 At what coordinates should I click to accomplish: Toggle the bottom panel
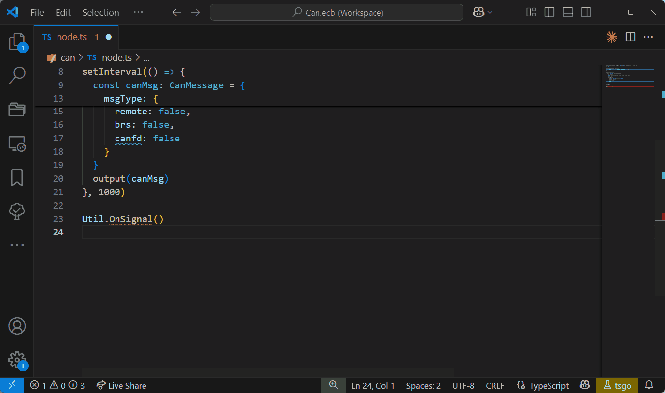click(568, 12)
